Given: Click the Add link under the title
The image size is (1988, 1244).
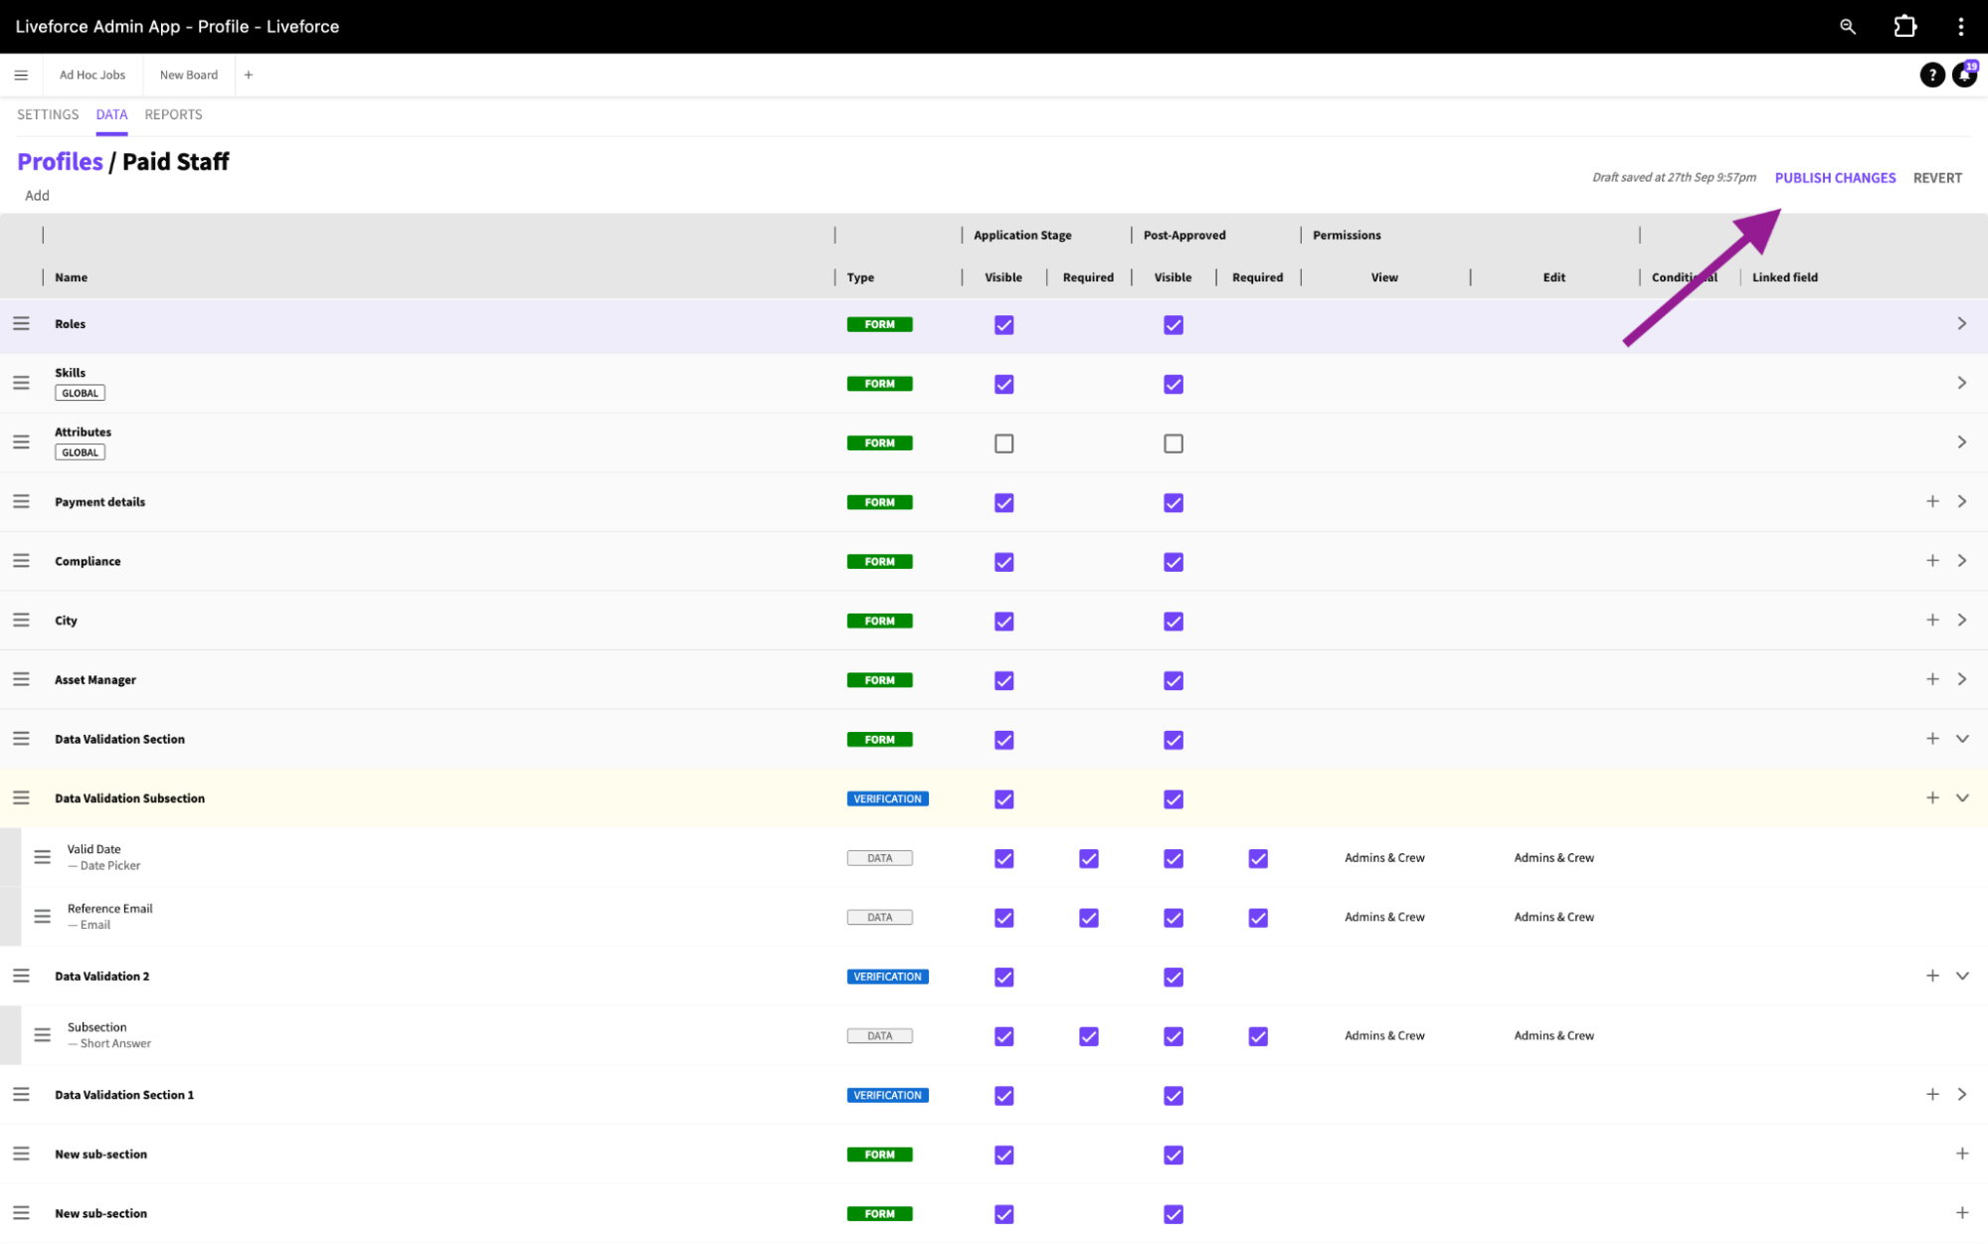Looking at the screenshot, I should pos(37,195).
